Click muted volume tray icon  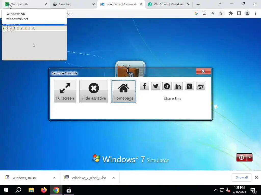(x=228, y=190)
